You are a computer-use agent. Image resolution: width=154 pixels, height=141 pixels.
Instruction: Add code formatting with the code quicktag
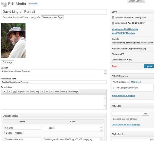[x=57, y=92]
